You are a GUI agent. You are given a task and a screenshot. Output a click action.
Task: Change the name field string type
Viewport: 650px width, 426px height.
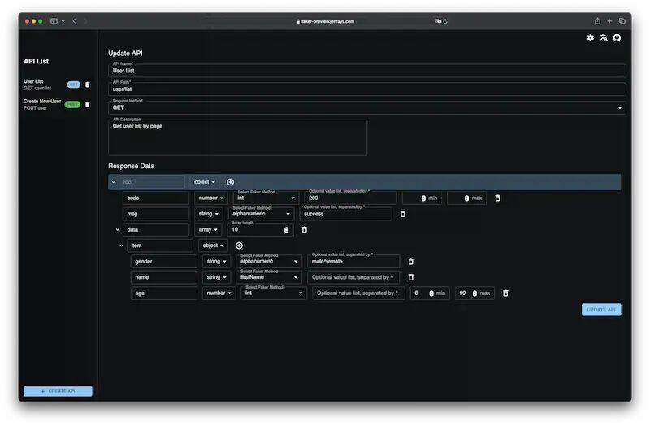pos(216,277)
